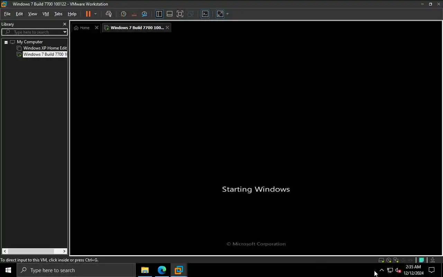Show hidden system tray icons
443x277 pixels.
pyautogui.click(x=382, y=270)
